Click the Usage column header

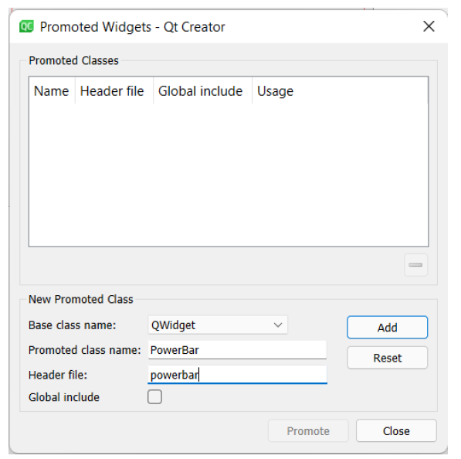click(x=340, y=91)
